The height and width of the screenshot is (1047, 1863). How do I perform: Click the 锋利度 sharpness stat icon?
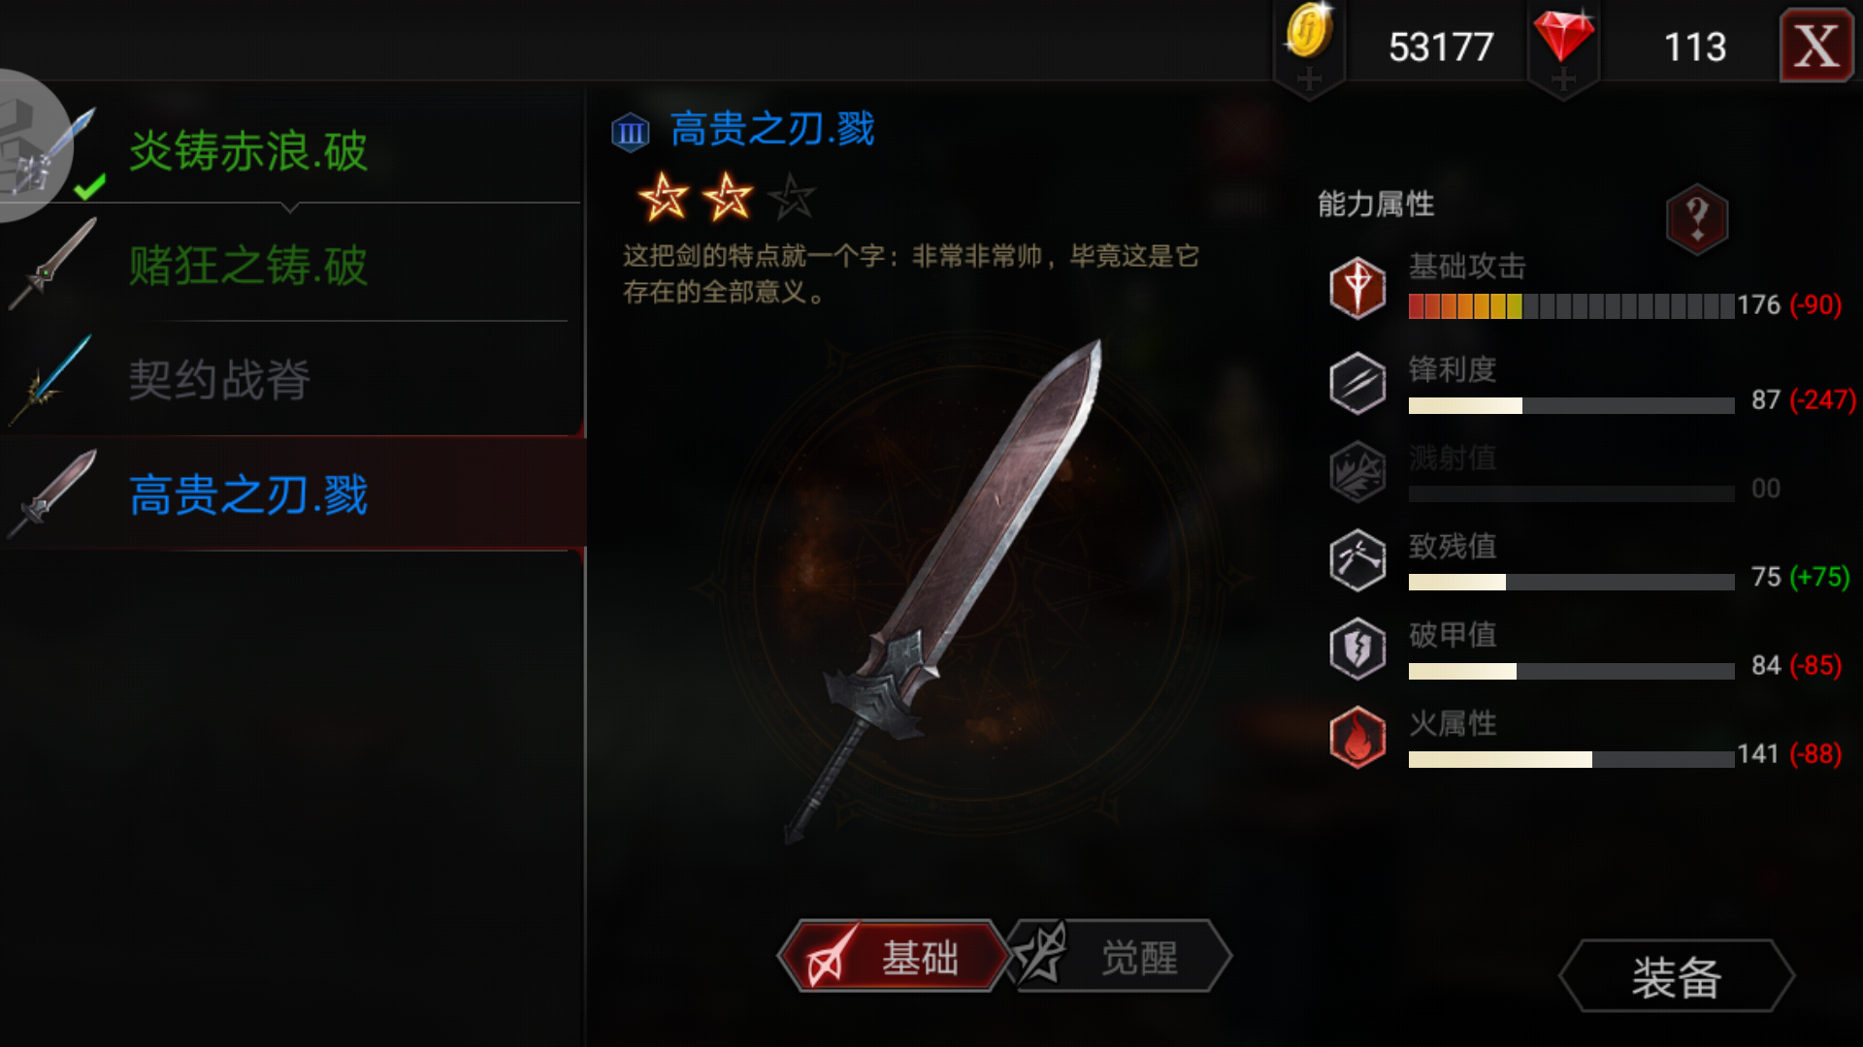(x=1357, y=383)
